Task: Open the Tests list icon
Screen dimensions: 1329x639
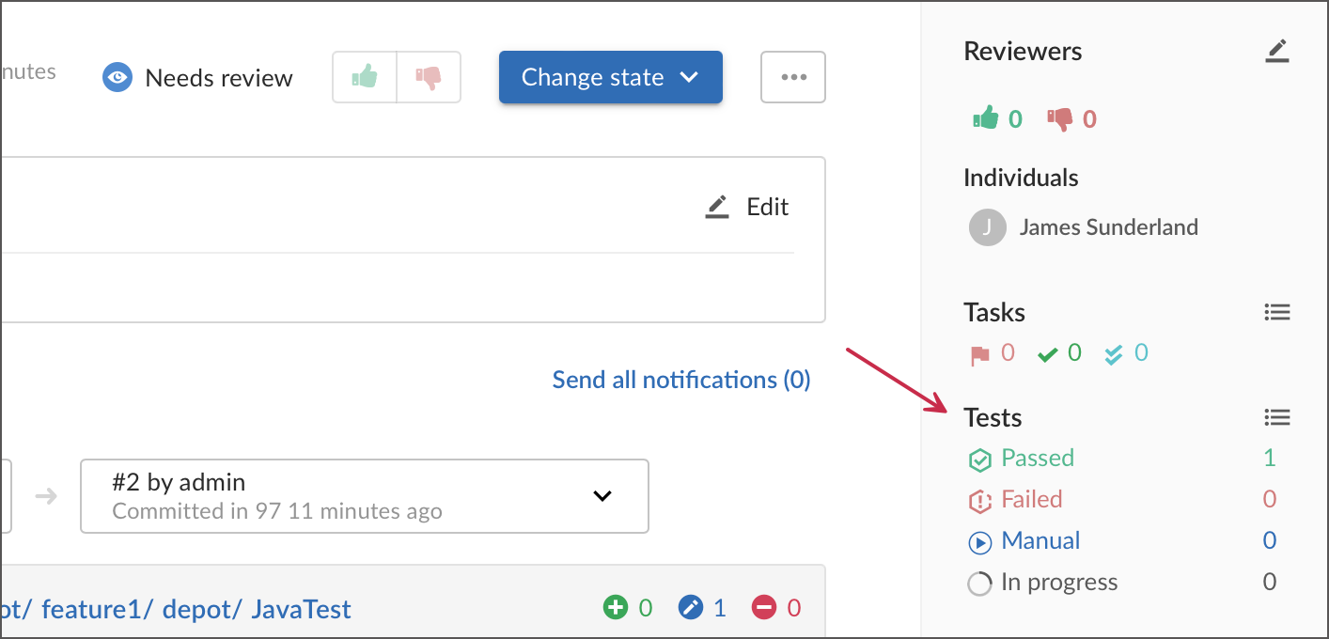Action: tap(1276, 417)
